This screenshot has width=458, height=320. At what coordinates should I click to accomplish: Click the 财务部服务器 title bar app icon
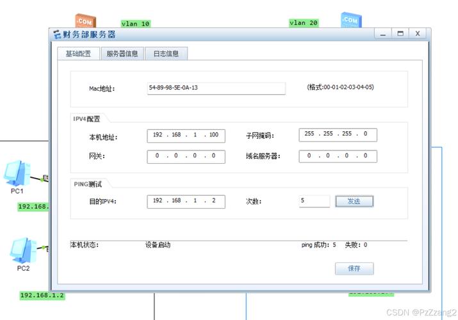pyautogui.click(x=57, y=35)
